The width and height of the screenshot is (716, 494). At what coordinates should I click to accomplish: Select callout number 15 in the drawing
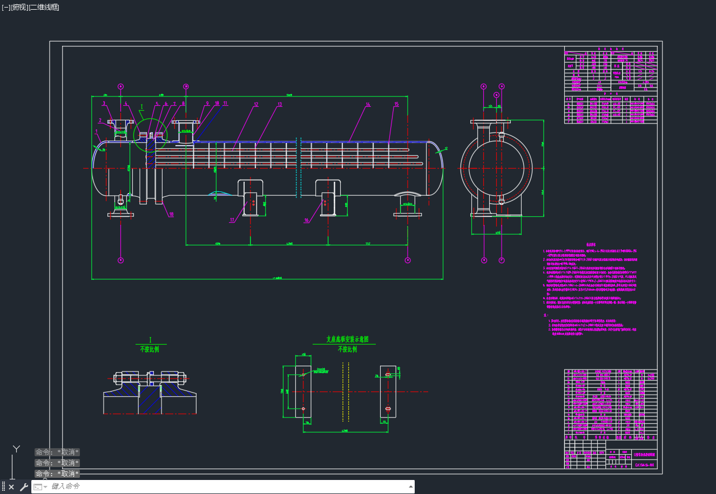coord(396,105)
